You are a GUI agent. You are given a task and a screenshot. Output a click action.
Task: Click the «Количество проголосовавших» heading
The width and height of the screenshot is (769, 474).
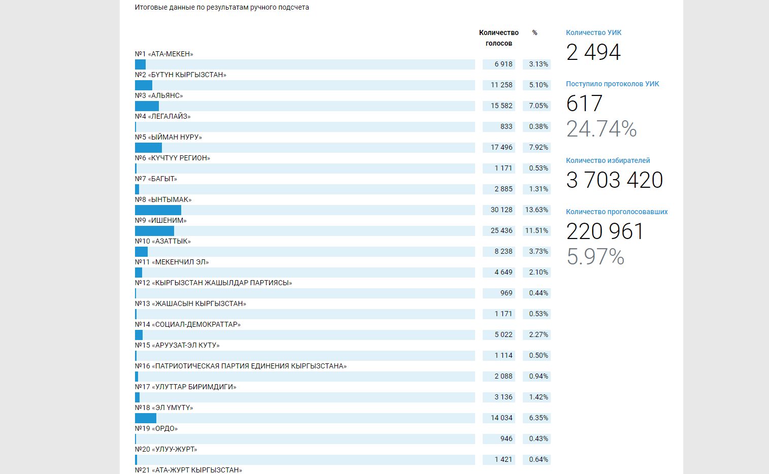pos(617,212)
